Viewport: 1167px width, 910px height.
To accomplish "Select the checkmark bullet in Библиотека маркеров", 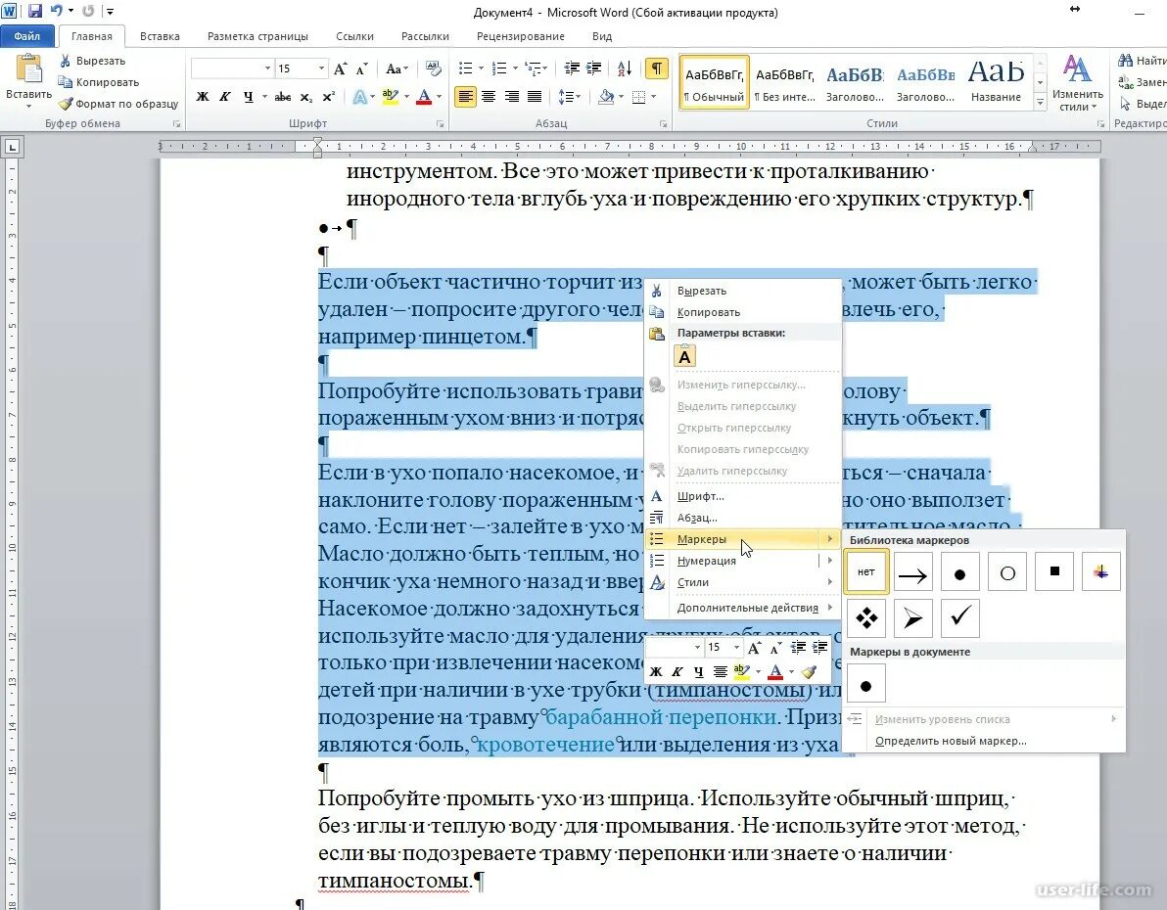I will 959,617.
